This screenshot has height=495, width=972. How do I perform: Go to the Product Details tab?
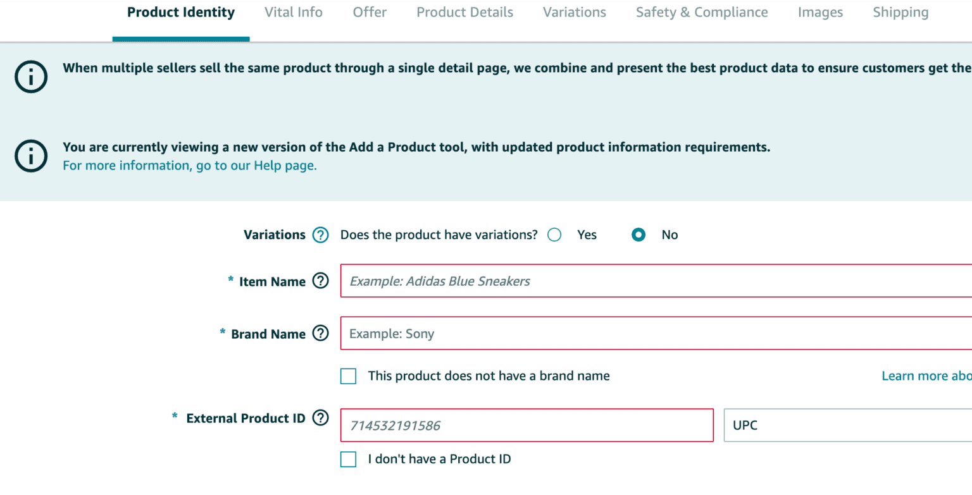coord(464,13)
